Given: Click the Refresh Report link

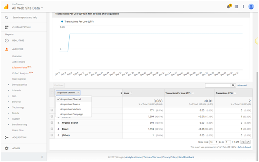Looking at the screenshot, I should coord(244,147).
